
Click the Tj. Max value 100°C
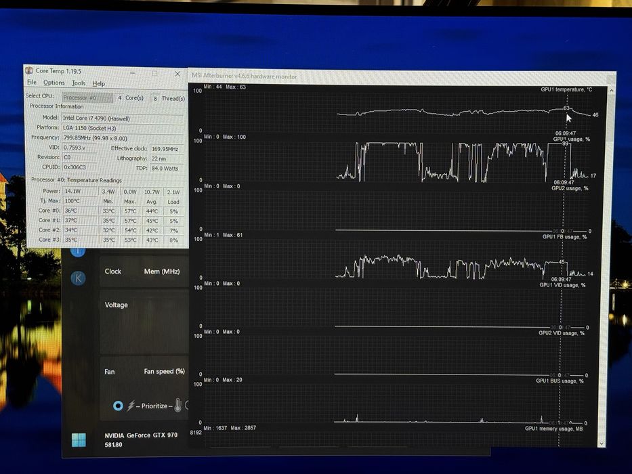80,200
